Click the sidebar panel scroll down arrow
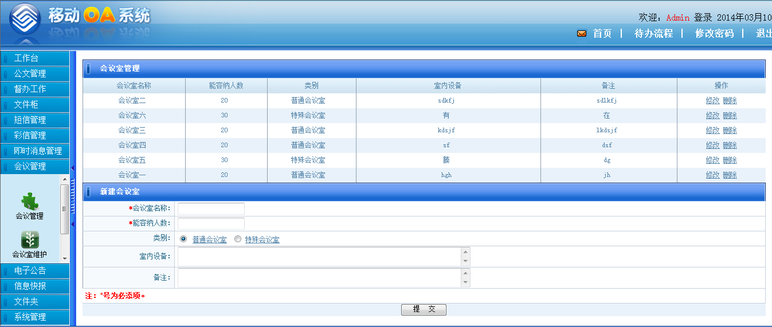The width and height of the screenshot is (772, 327). [65, 259]
